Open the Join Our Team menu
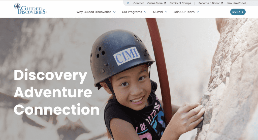 pos(184,12)
